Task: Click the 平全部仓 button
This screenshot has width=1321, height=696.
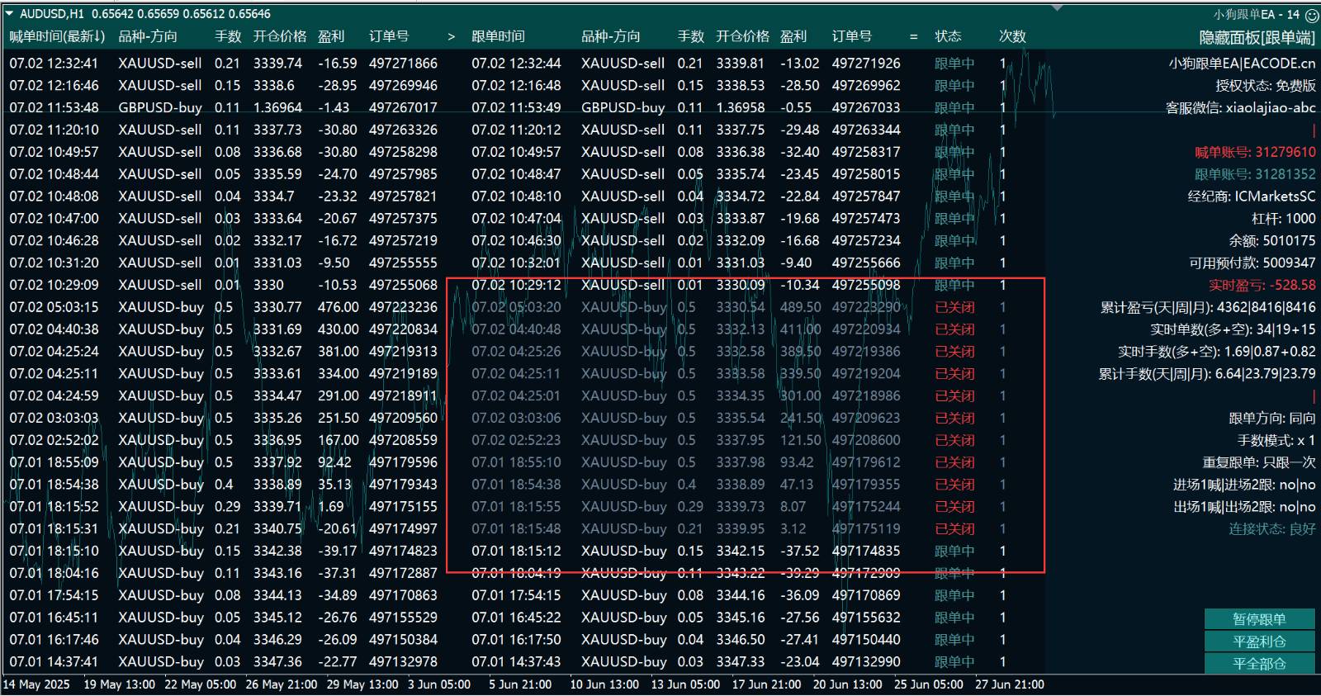Action: [1259, 664]
